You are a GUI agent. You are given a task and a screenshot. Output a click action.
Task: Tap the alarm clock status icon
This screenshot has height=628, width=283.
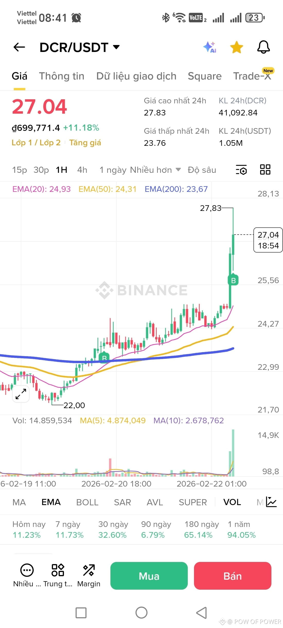[76, 18]
